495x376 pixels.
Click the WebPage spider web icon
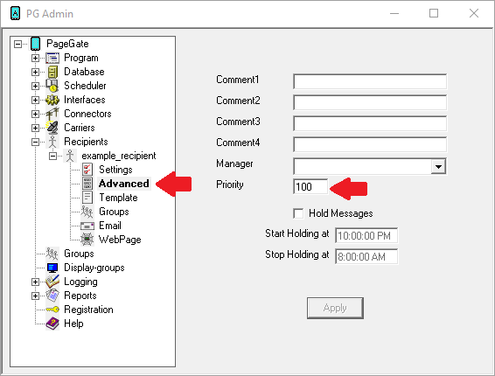87,240
